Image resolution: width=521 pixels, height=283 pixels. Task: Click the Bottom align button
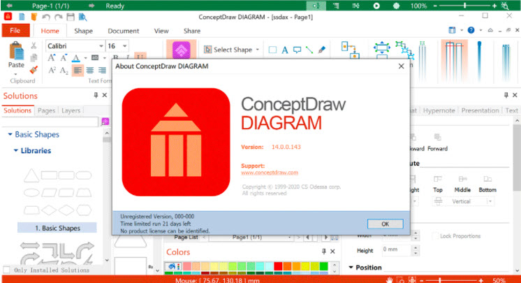click(487, 184)
